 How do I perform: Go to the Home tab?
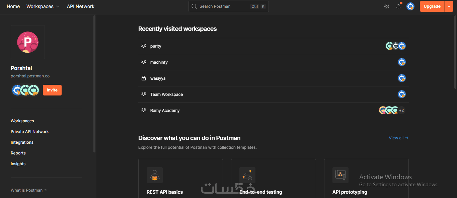pos(13,6)
